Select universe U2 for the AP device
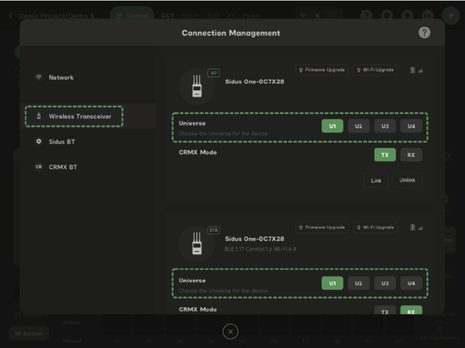The image size is (465, 348). pyautogui.click(x=358, y=126)
